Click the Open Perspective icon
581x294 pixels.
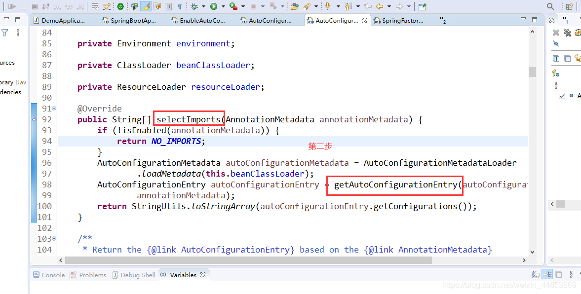coord(570,6)
